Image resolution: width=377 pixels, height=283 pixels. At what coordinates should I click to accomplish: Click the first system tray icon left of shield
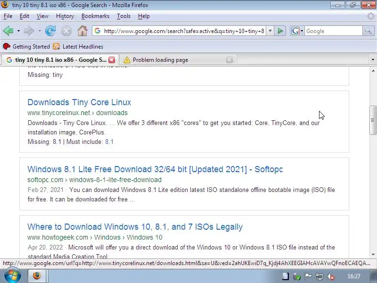point(286,276)
